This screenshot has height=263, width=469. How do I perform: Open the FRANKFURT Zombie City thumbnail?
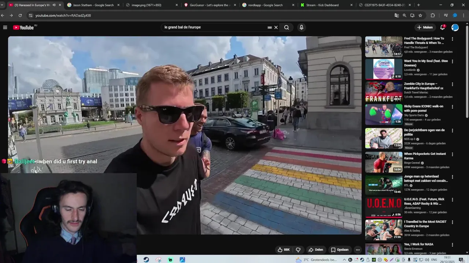tap(384, 92)
